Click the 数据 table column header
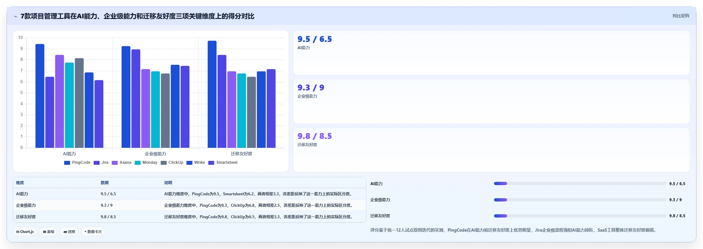This screenshot has height=249, width=703. click(105, 183)
